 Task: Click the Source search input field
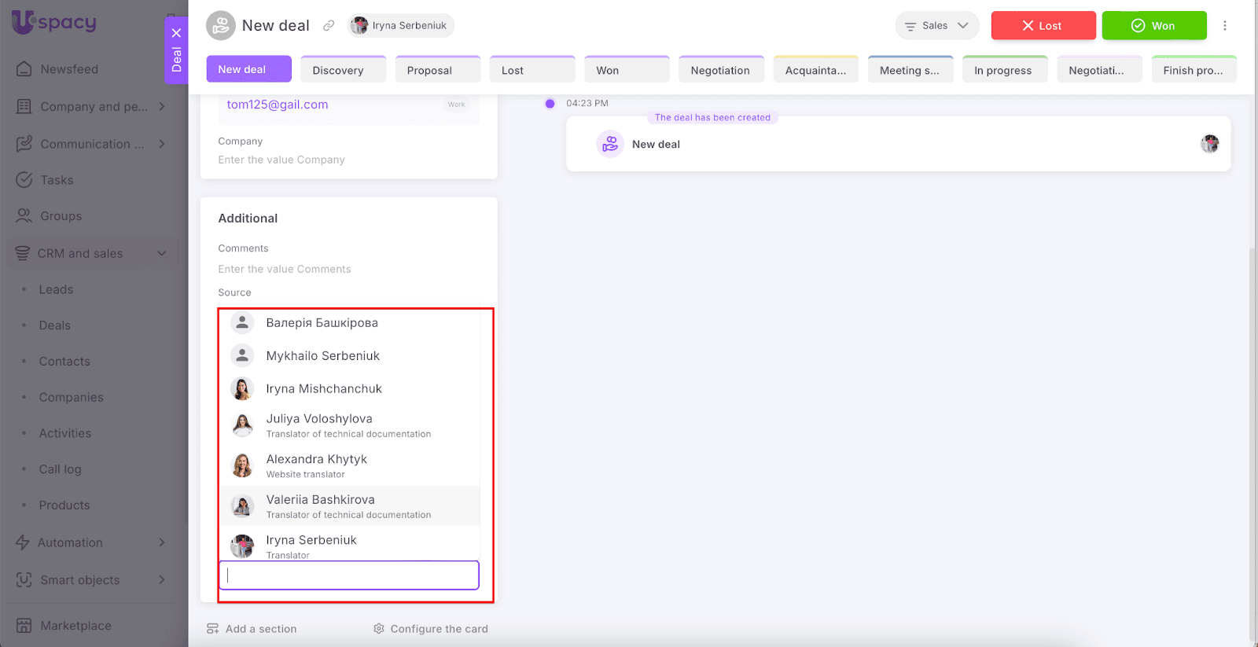point(349,575)
